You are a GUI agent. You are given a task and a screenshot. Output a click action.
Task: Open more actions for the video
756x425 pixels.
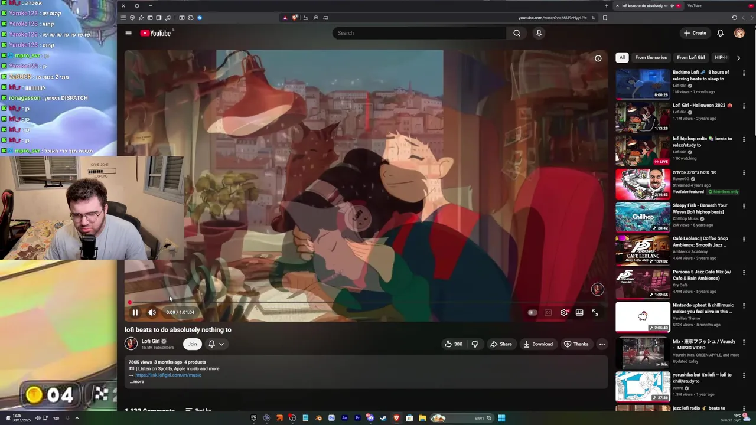pos(602,344)
